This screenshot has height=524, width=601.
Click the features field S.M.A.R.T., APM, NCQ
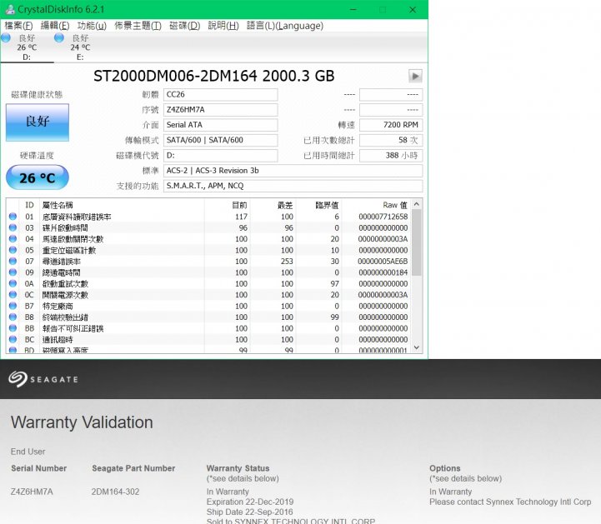(293, 186)
